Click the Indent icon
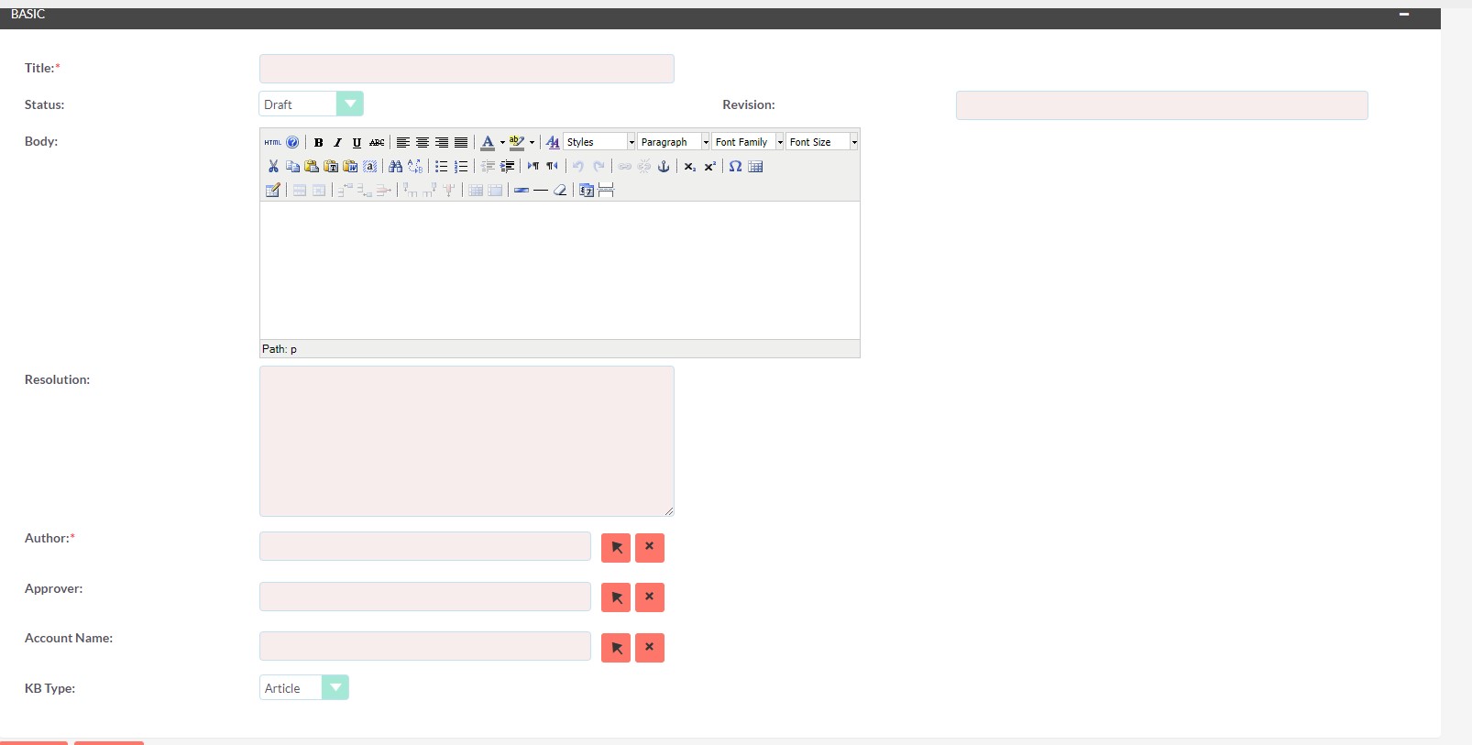The width and height of the screenshot is (1472, 745). tap(507, 166)
